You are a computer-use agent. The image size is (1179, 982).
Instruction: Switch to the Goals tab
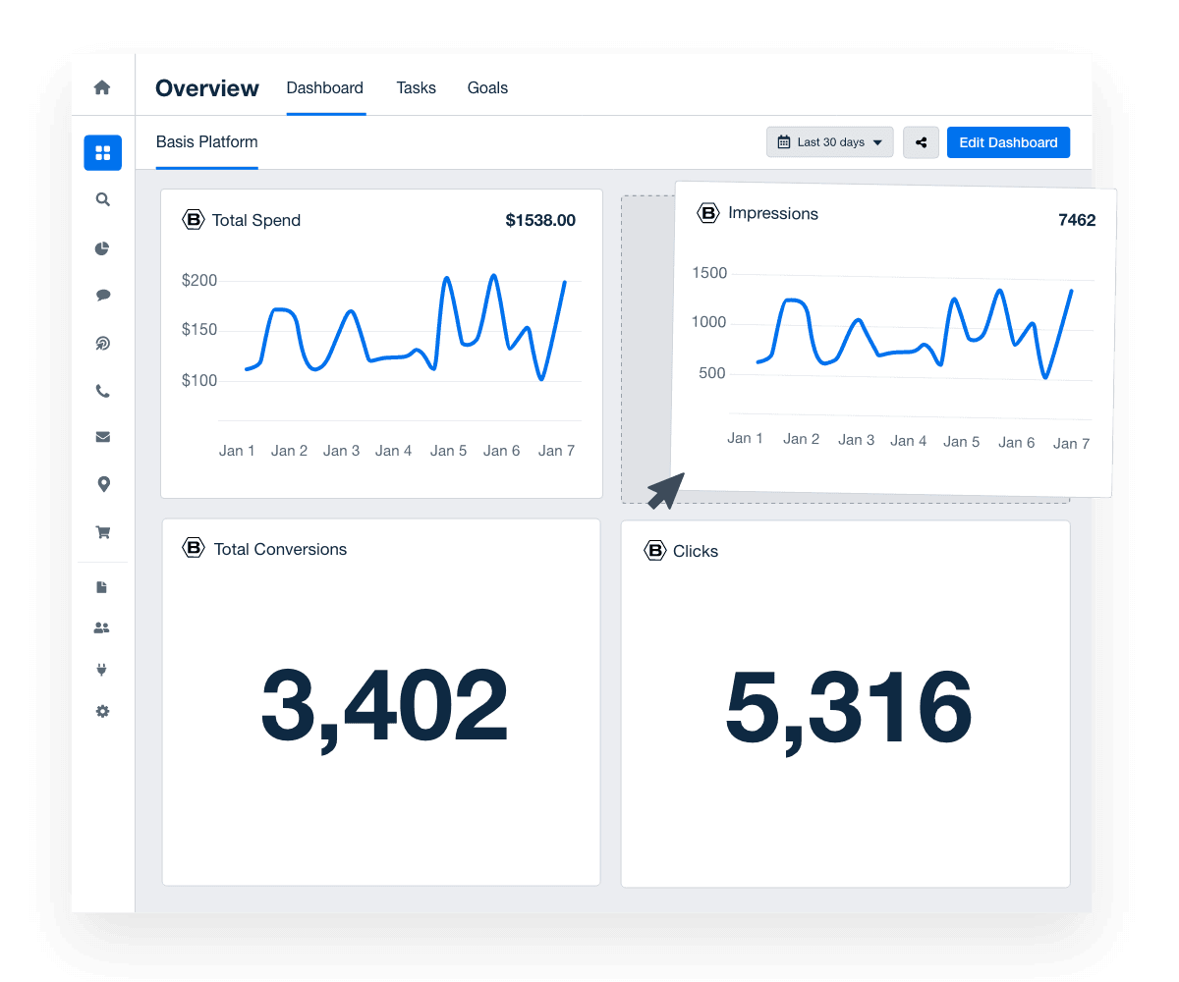click(x=487, y=87)
